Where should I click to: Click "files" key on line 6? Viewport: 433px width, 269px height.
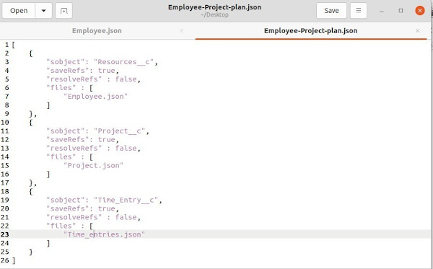(61, 88)
